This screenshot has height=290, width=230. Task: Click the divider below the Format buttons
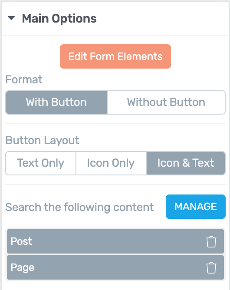click(x=115, y=124)
